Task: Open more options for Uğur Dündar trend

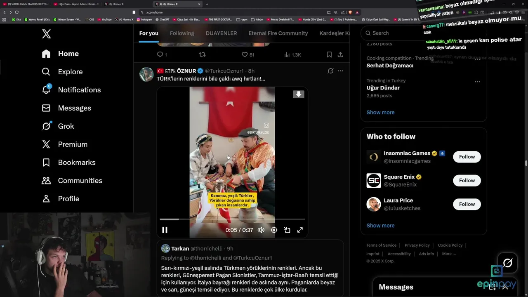Action: coord(477,81)
